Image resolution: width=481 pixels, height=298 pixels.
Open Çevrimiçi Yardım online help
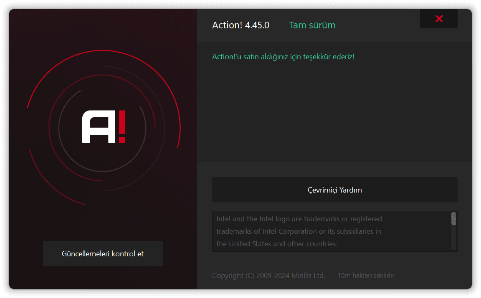335,190
